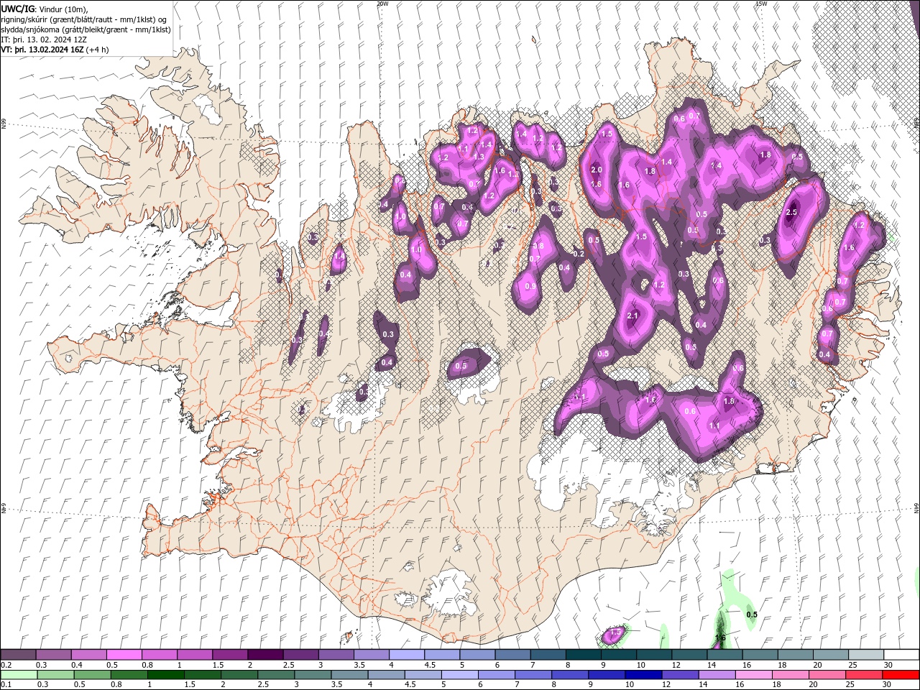This screenshot has height=690, width=920.
Task: Pick the 5 mm pale periwinkle rain legend swatch
Action: click(459, 675)
